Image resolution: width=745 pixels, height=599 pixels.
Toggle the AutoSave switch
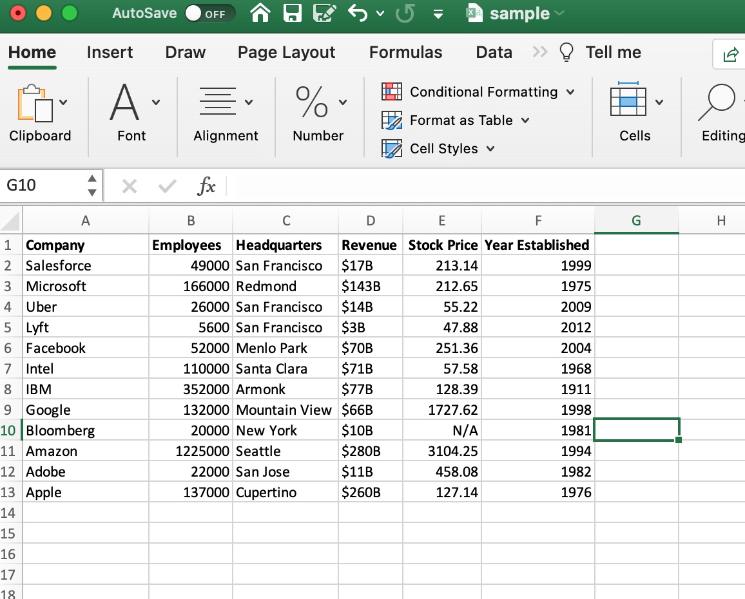pyautogui.click(x=209, y=14)
